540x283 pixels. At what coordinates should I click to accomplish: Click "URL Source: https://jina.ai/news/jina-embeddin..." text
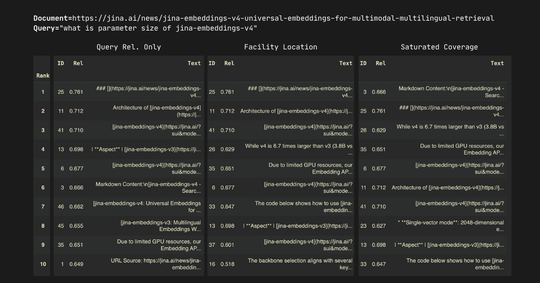click(156, 264)
